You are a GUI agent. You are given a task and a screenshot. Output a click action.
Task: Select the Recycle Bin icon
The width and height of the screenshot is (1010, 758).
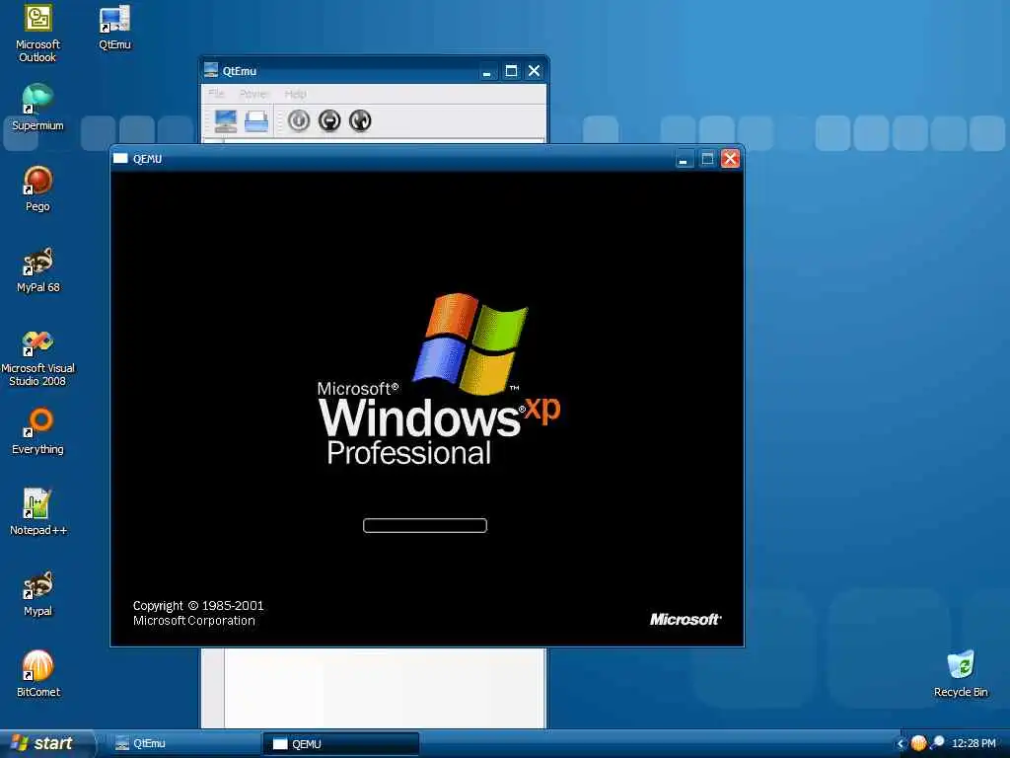[x=961, y=674]
